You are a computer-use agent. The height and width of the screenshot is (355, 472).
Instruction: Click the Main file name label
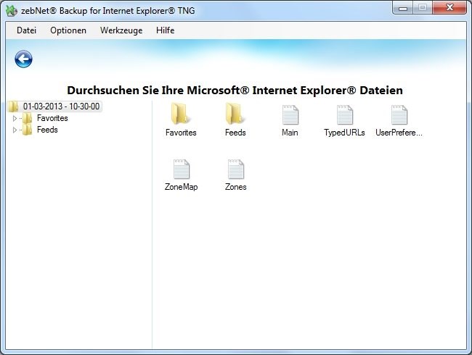[290, 133]
